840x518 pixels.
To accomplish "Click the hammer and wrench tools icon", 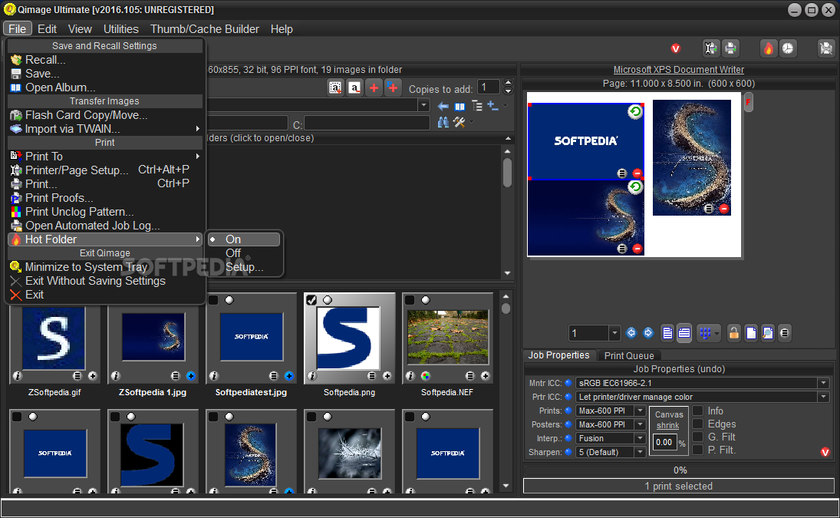I will pos(459,122).
